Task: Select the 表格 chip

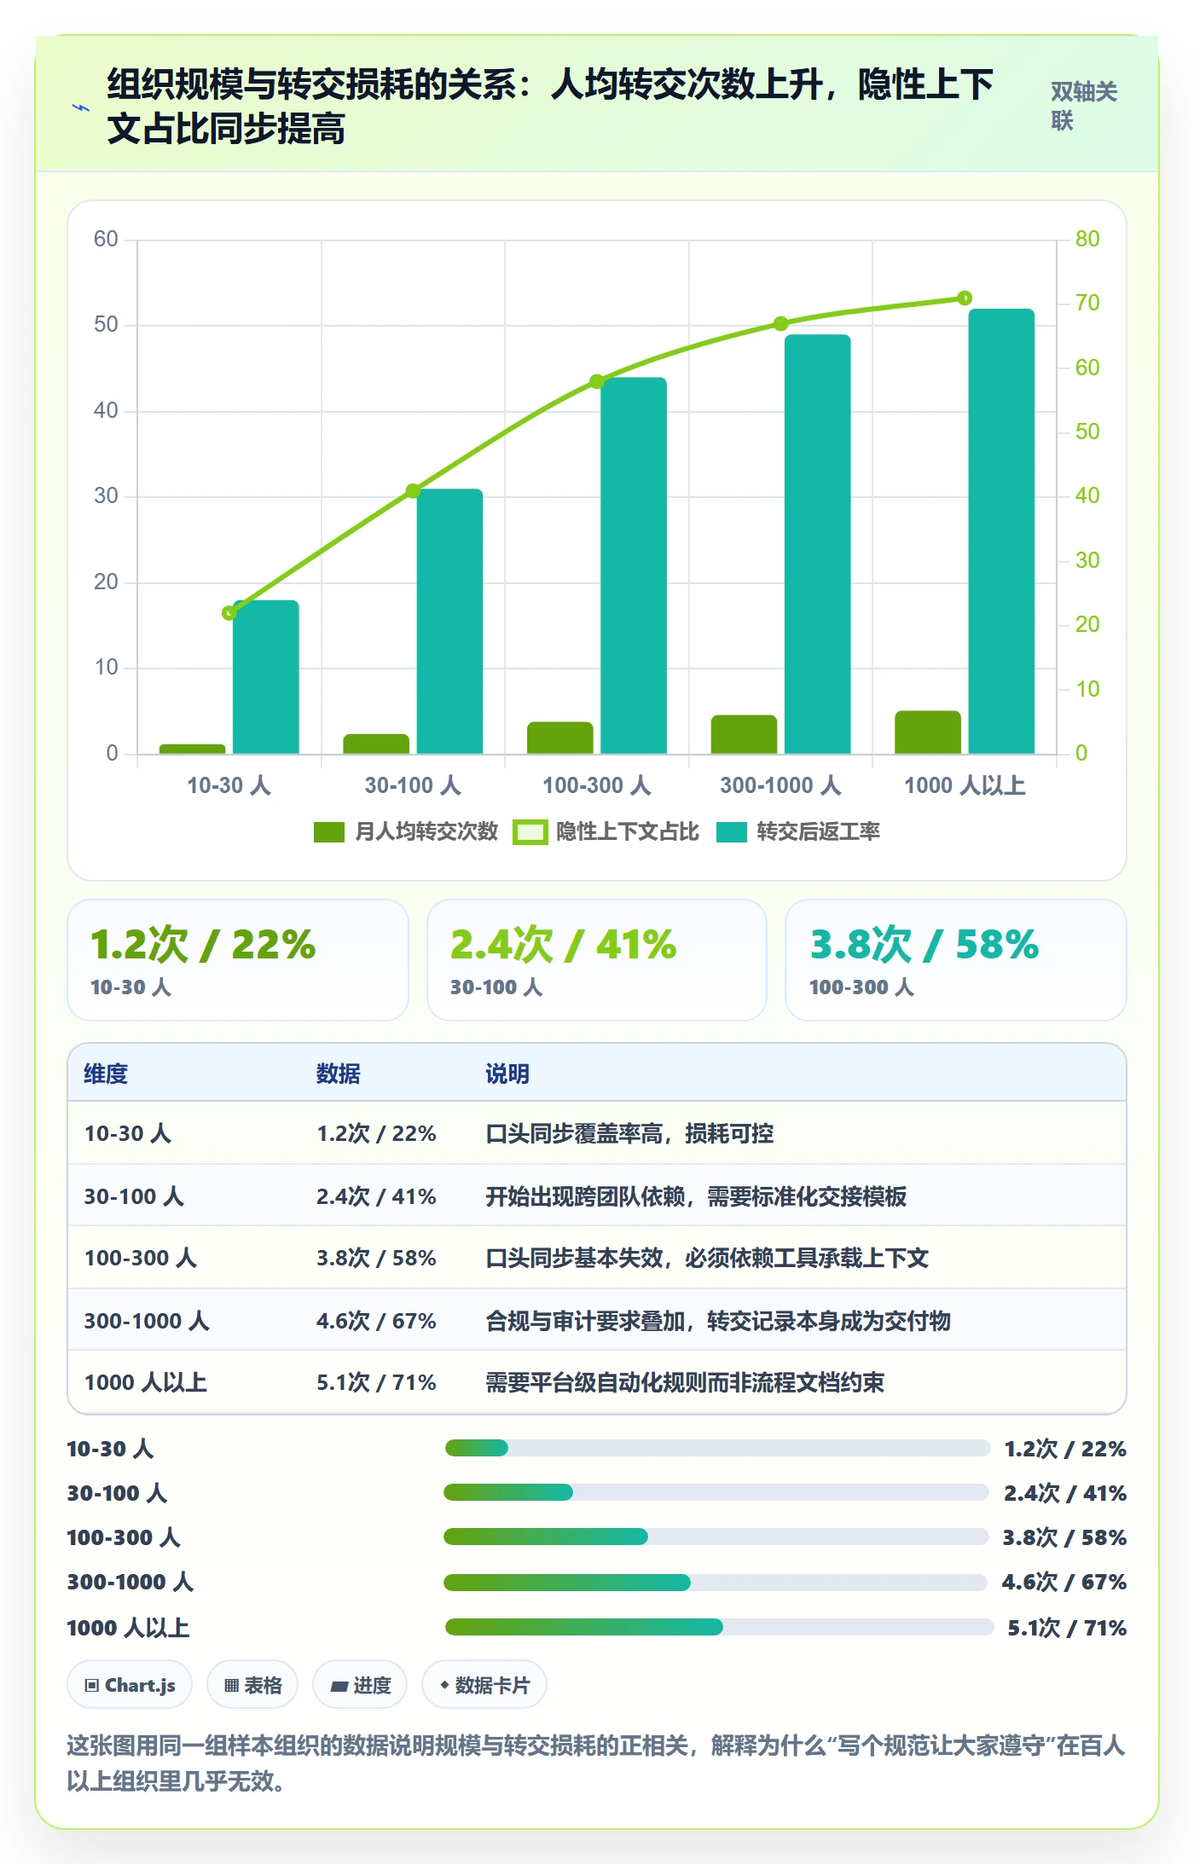Action: [x=252, y=1685]
